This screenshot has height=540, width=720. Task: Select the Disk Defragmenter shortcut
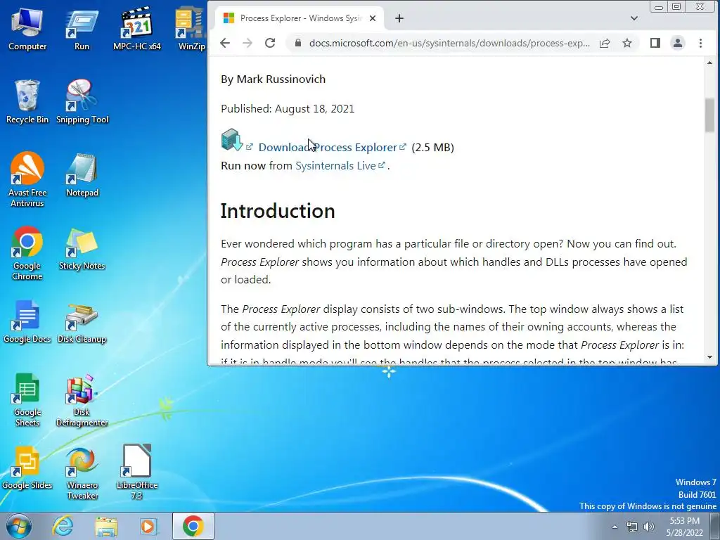82,399
